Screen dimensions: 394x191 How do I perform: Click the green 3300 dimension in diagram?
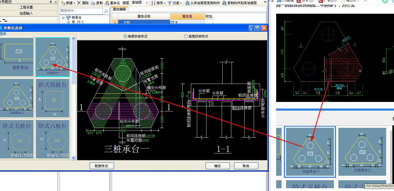point(122,131)
